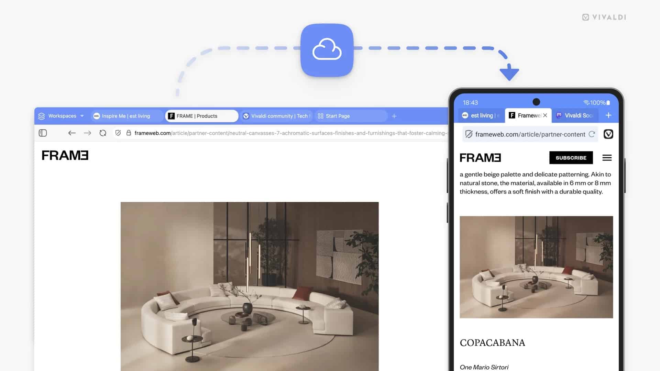660x371 pixels.
Task: Click the Vivaldi logo icon on mobile
Action: (609, 134)
